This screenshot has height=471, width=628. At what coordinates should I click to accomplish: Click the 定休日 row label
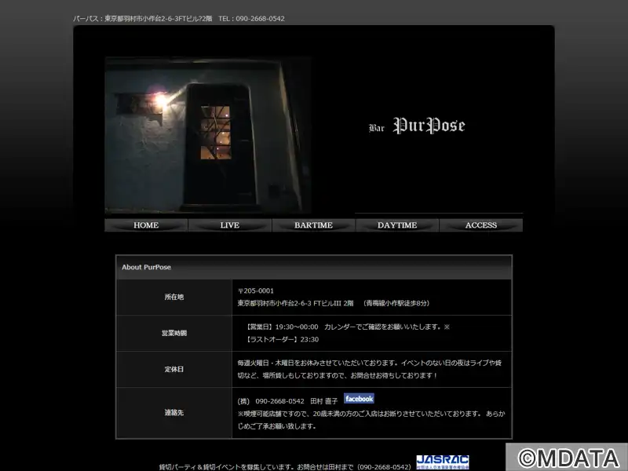click(173, 369)
